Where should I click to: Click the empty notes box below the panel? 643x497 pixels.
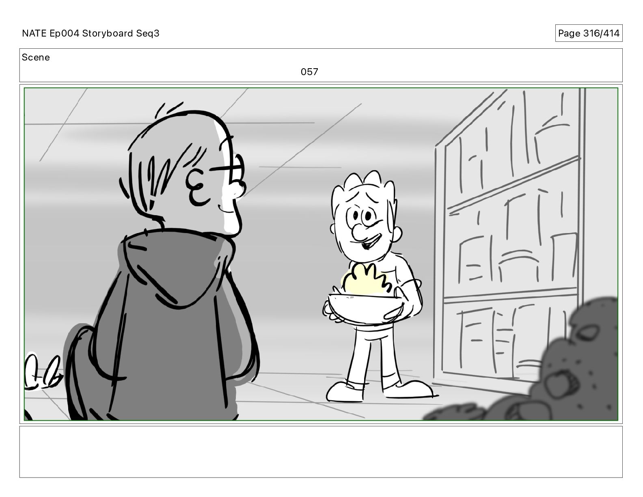[x=321, y=452]
